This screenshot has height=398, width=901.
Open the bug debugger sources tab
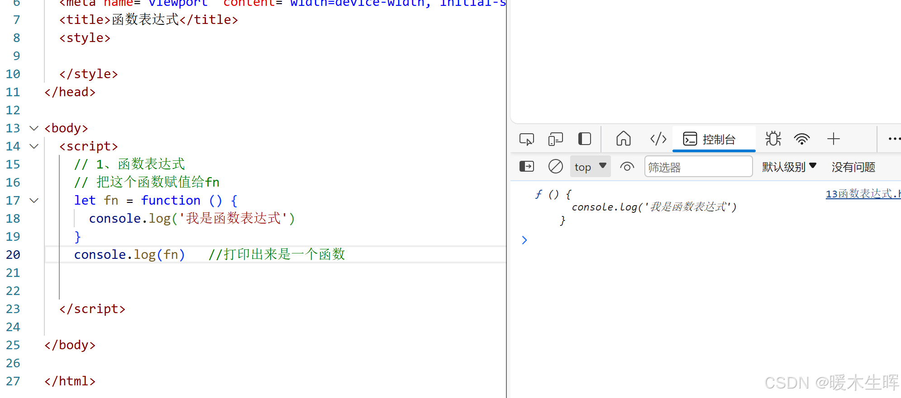point(773,139)
